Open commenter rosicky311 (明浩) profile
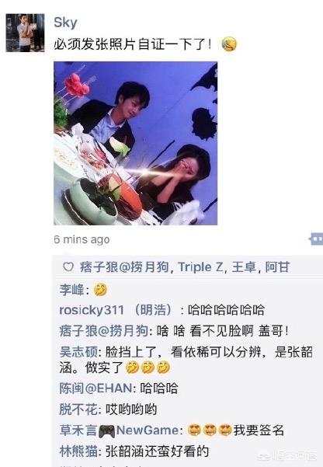 pyautogui.click(x=116, y=310)
